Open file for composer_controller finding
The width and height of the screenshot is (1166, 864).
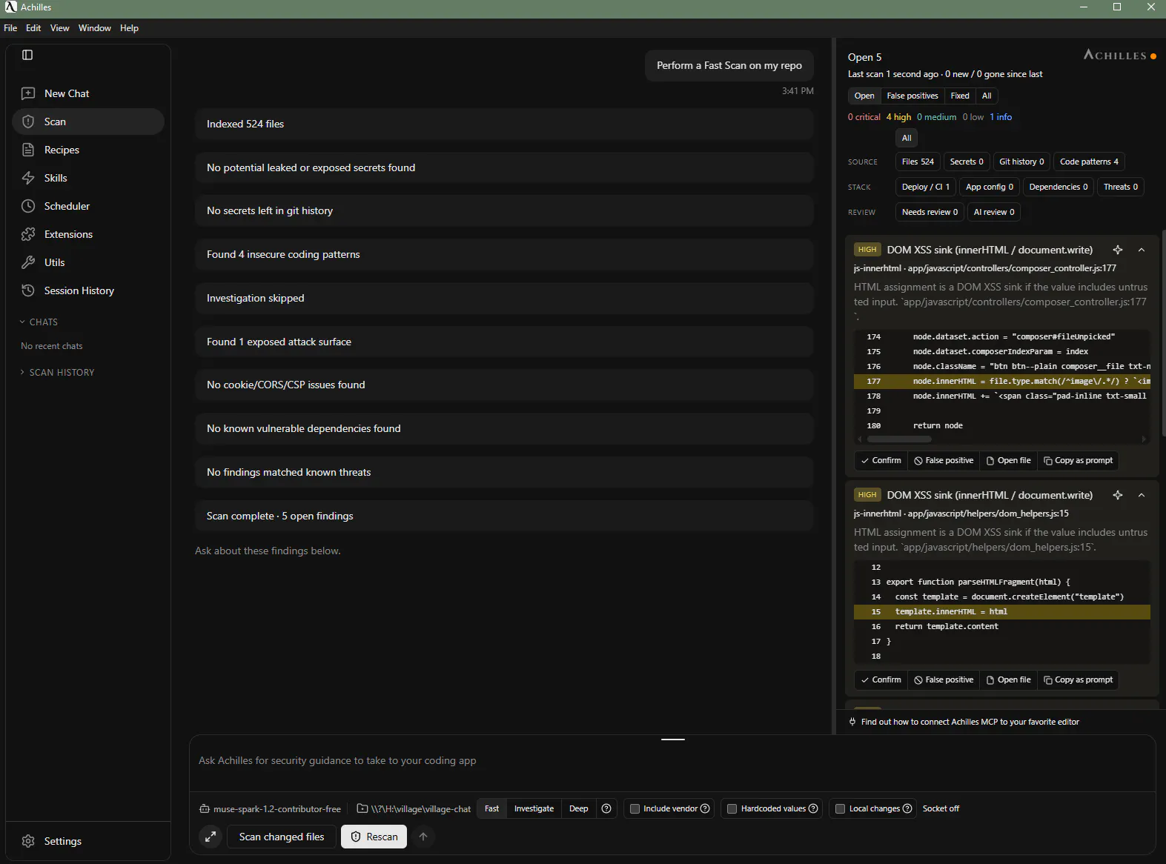[x=1008, y=460]
